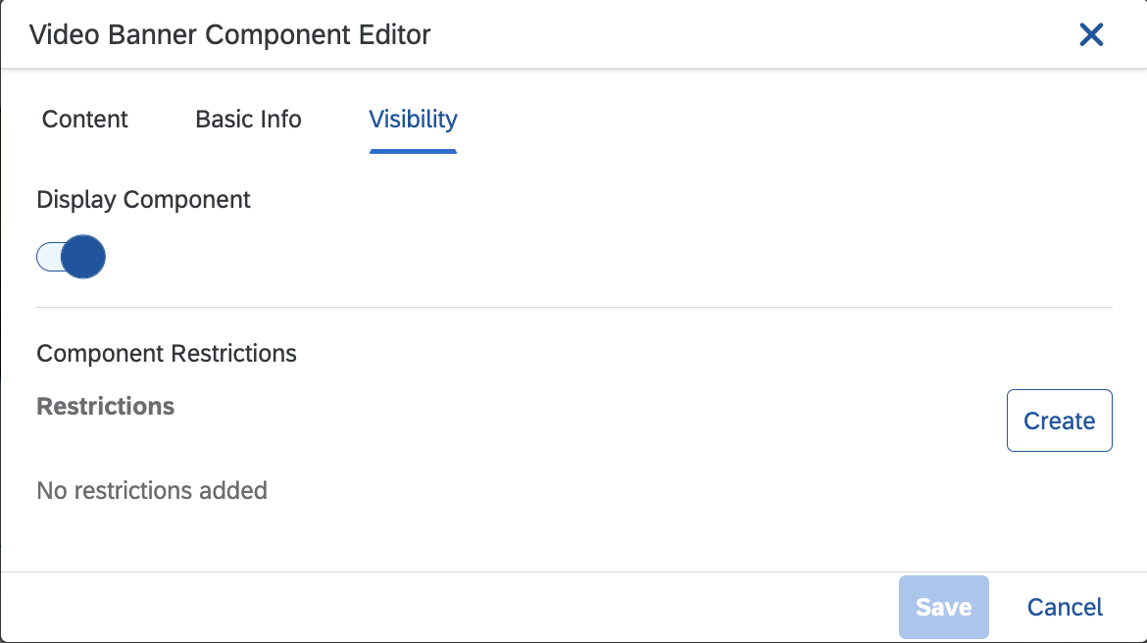
Task: Create a visibility restriction rule
Action: tap(1059, 420)
